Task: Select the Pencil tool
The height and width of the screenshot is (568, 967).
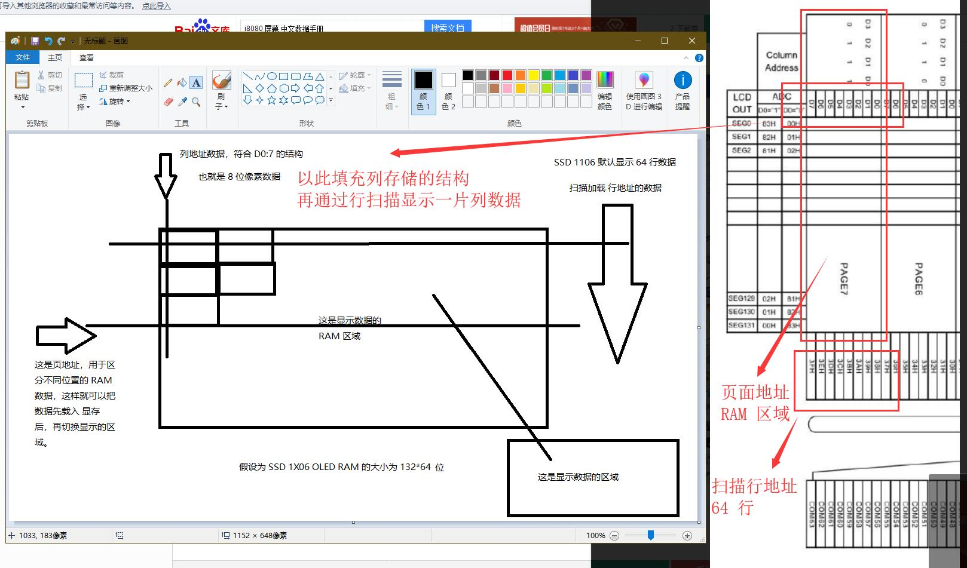Action: pos(168,82)
